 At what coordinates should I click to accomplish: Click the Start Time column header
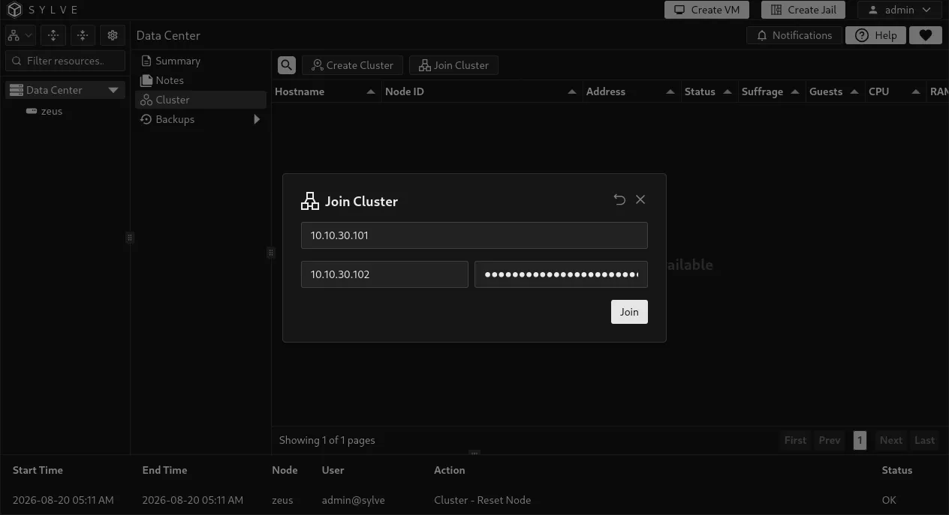[x=38, y=470]
